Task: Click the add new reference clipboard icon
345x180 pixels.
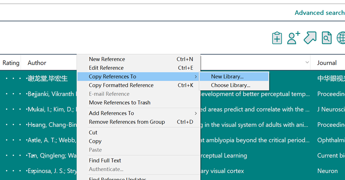Action: 277,38
